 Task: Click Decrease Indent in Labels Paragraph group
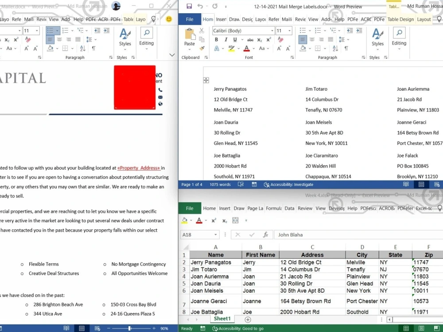(x=350, y=31)
